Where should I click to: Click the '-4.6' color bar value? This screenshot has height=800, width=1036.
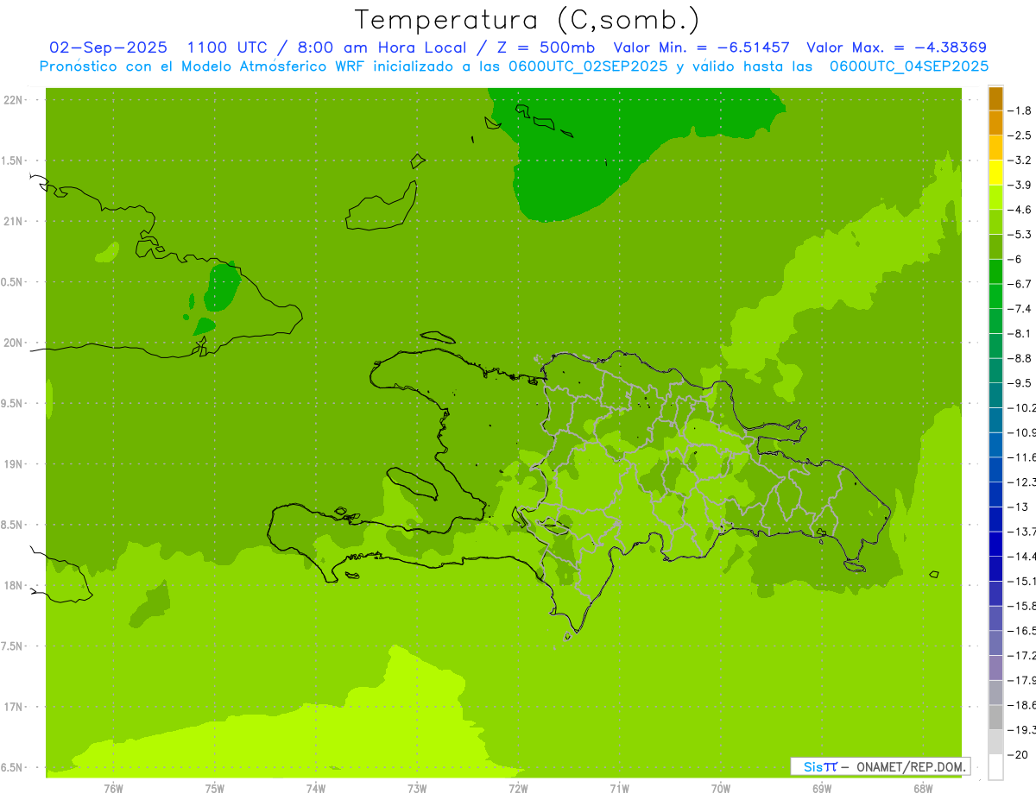point(1020,210)
